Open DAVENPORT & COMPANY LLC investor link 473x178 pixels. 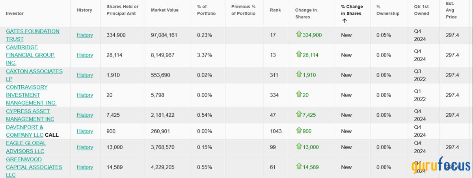[x=24, y=131]
